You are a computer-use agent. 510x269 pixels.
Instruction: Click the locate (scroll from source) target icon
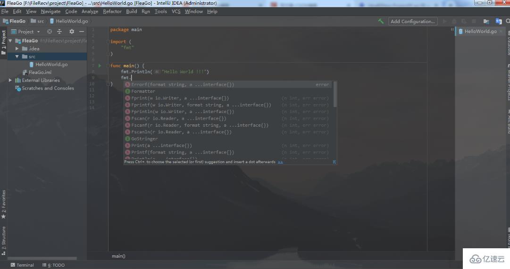click(50, 32)
